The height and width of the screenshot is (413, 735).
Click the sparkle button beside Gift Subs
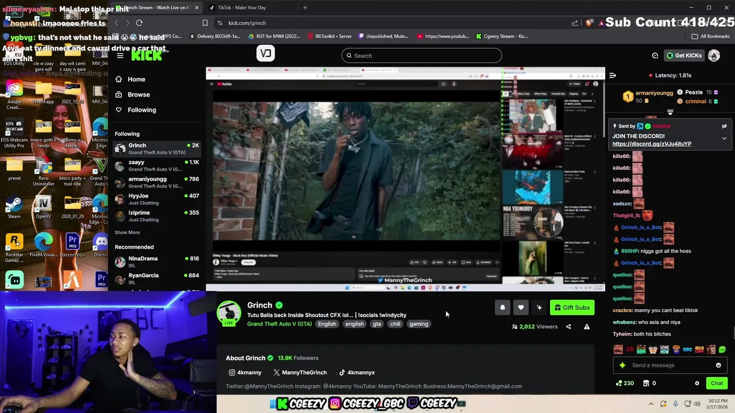[x=539, y=307]
